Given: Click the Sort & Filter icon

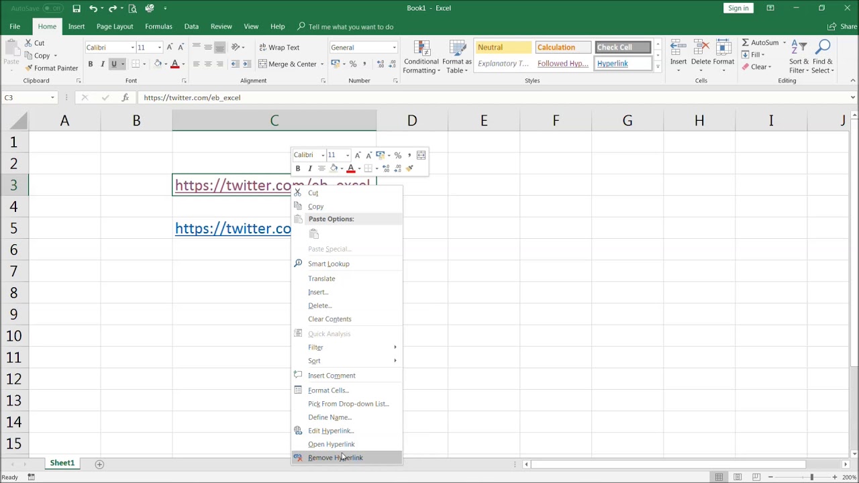Looking at the screenshot, I should click(x=799, y=47).
